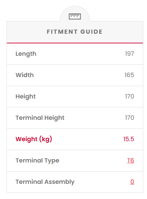The image size is (147, 199).
Task: Click the ruler measurement icon
Action: (75, 17)
